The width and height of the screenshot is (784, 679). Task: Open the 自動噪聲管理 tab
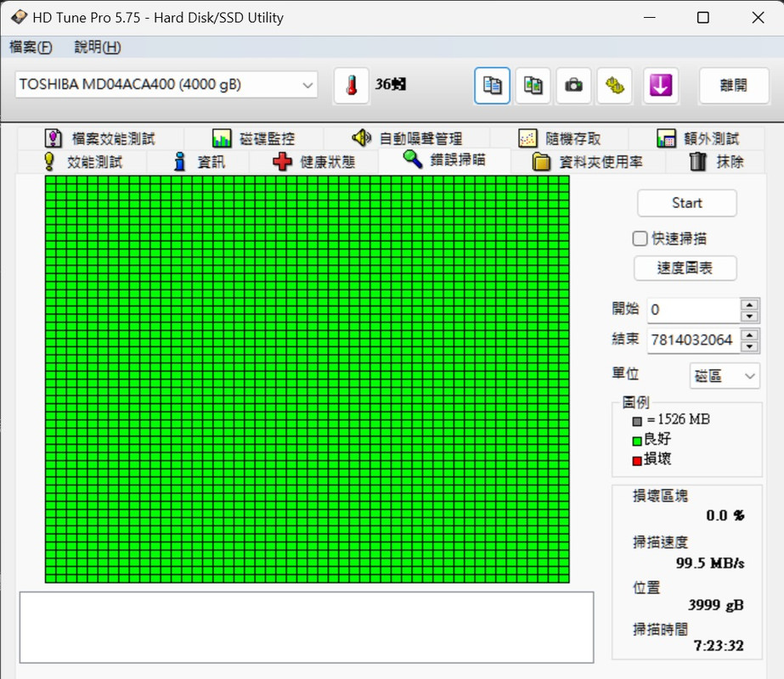point(407,137)
